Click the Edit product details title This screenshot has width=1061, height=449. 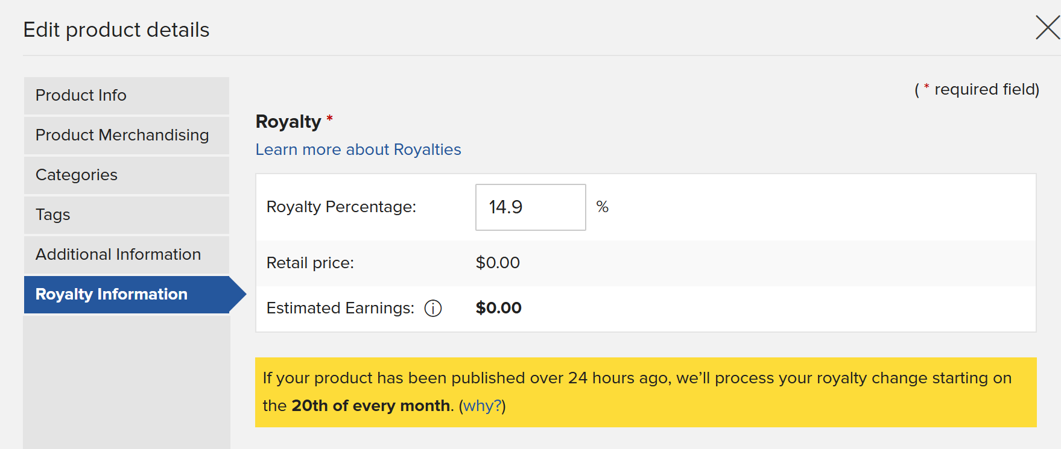(x=116, y=30)
